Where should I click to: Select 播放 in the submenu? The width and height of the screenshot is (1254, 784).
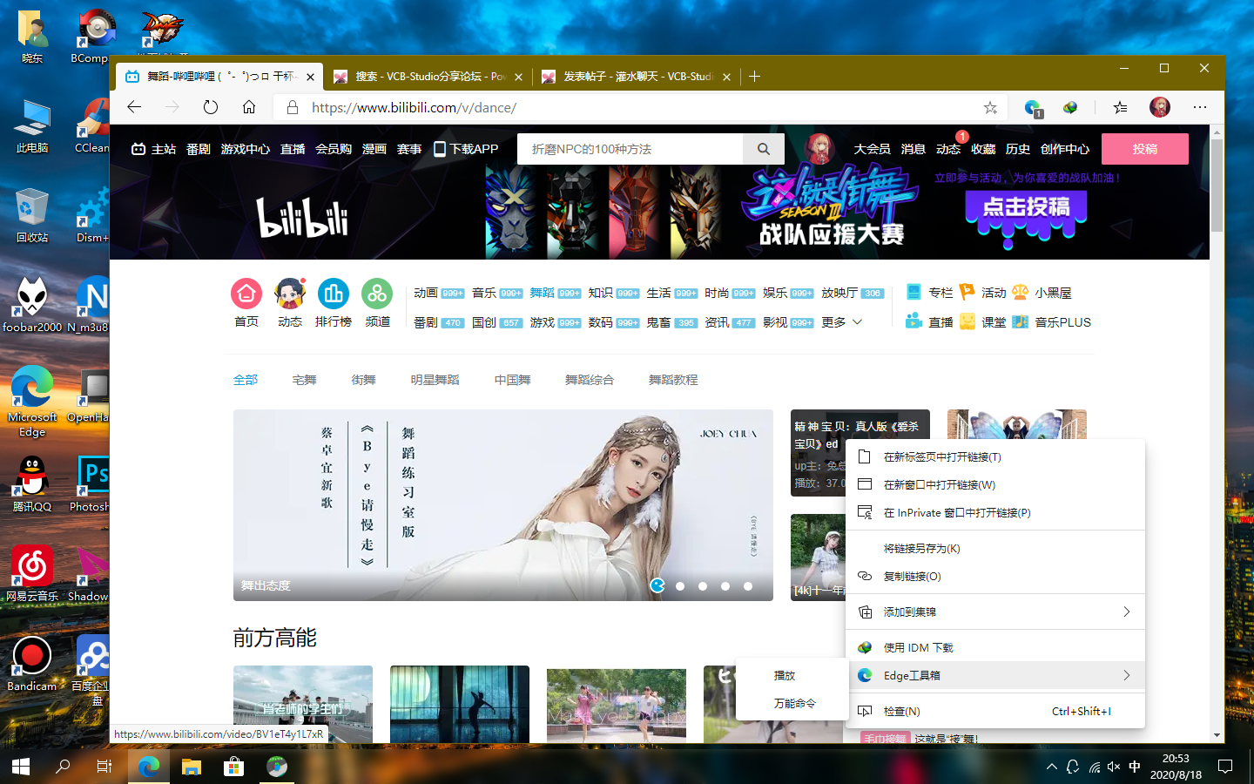click(792, 676)
